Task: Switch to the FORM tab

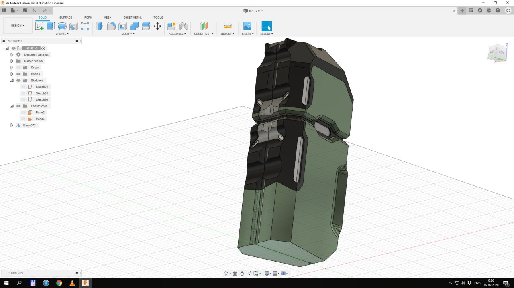Action: click(88, 18)
